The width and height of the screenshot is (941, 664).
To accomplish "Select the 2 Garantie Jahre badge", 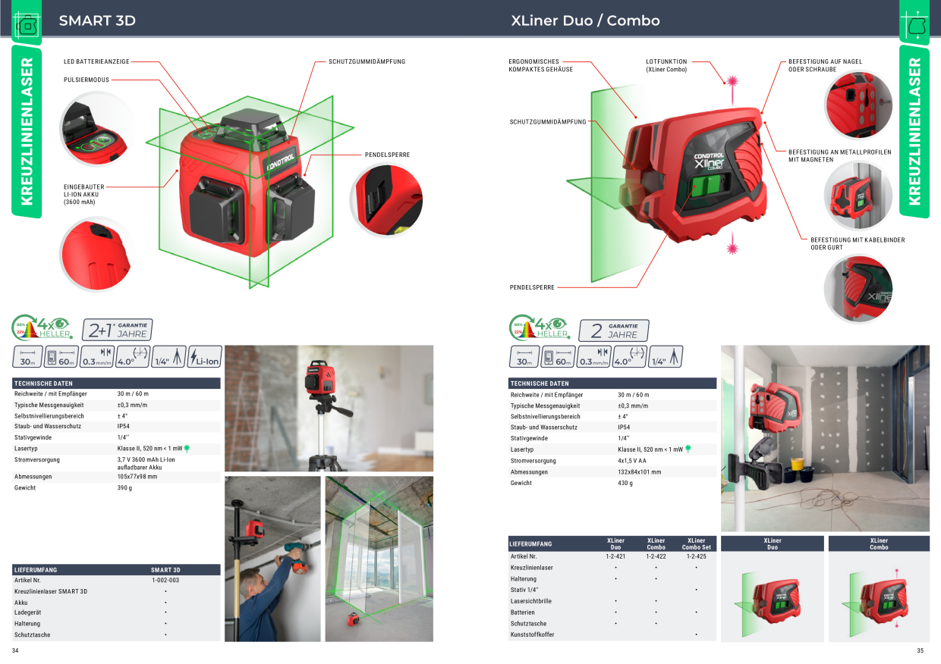I will [x=614, y=330].
